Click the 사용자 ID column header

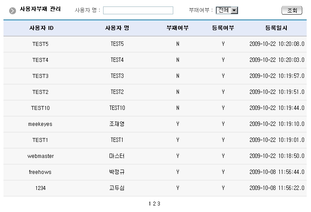41,28
